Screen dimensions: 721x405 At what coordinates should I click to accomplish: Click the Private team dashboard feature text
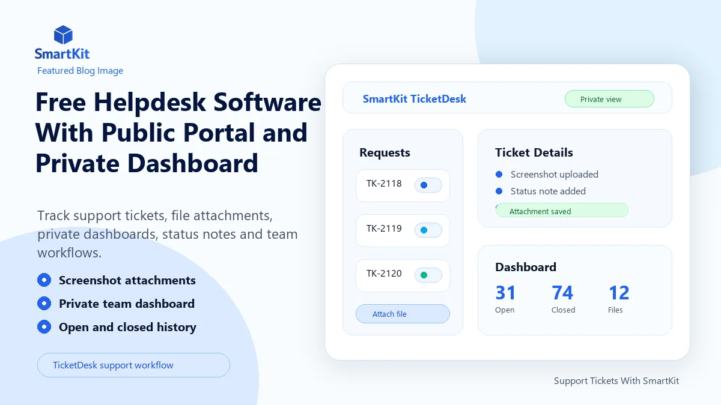(x=127, y=304)
